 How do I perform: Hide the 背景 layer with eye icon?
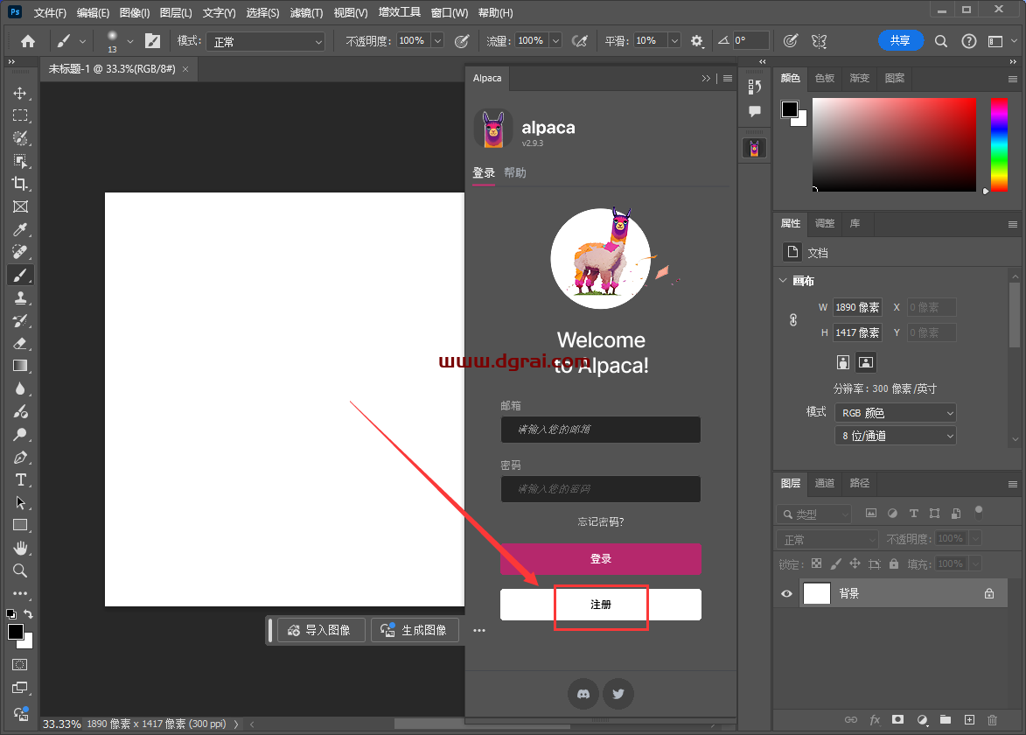pyautogui.click(x=786, y=593)
